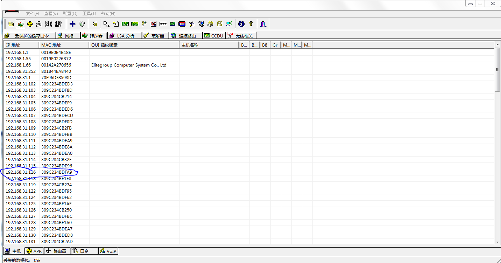Switch to the VoIP bottom tab

point(108,251)
